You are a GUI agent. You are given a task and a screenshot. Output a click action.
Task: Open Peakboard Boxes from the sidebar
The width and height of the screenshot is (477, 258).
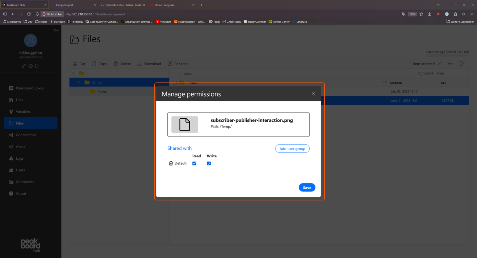[x=30, y=88]
